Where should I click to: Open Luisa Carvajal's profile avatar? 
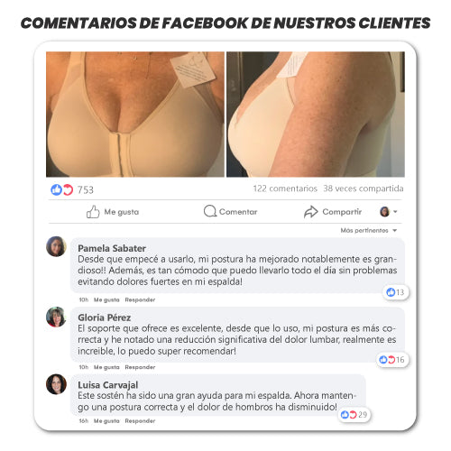point(56,384)
